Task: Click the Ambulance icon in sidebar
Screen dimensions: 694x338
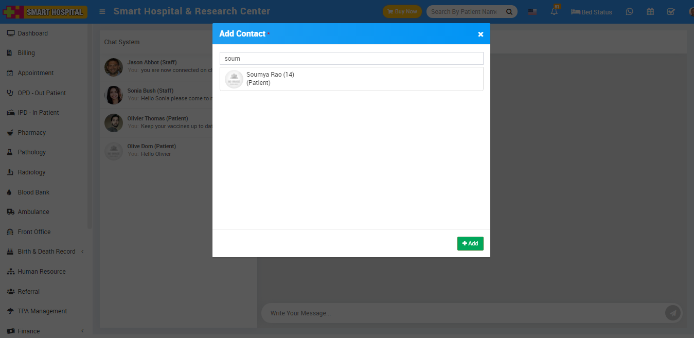Action: coord(10,212)
